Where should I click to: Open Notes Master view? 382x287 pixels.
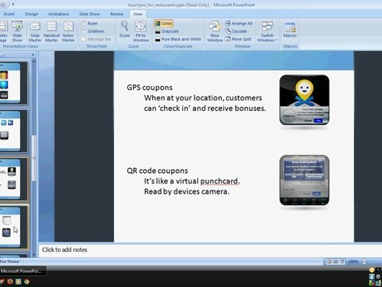click(68, 31)
